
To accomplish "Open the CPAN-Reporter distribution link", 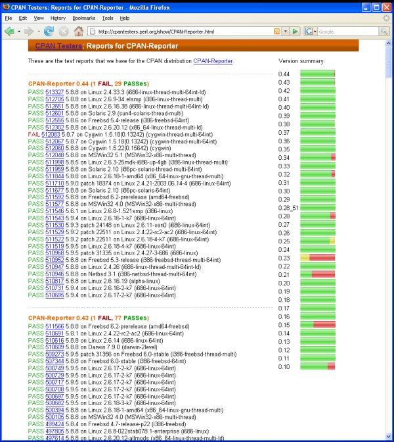I will click(213, 61).
